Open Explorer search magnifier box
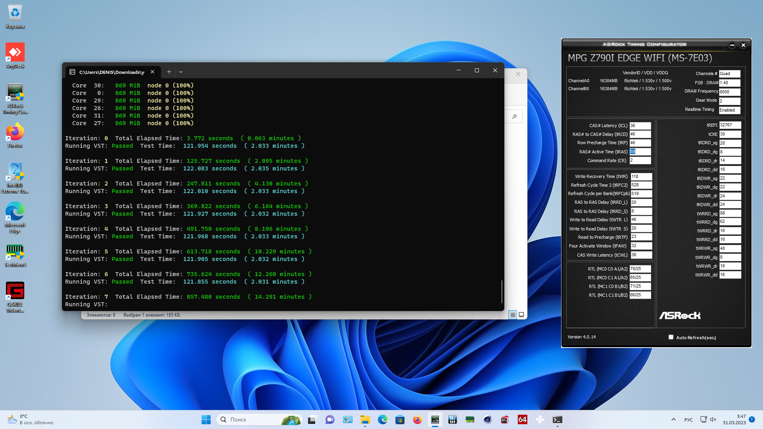This screenshot has height=429, width=763. 515,116
